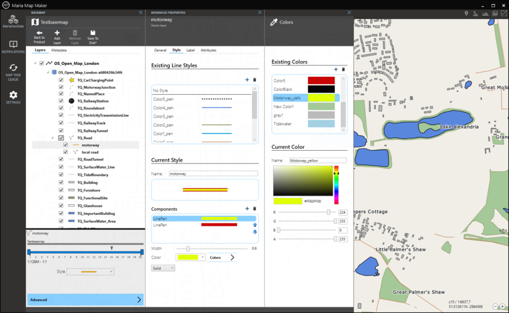Toggle TQ_Road layer checkbox
509x313 pixels.
point(60,137)
